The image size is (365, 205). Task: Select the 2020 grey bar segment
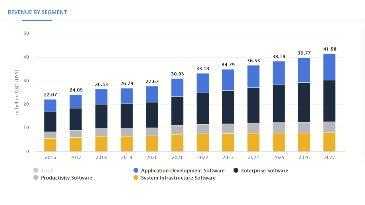coord(152,132)
